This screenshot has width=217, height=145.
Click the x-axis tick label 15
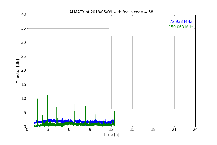click(132, 130)
